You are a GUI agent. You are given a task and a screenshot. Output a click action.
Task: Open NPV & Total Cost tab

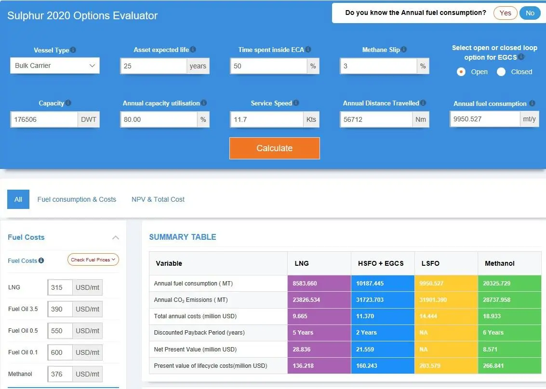click(x=158, y=199)
